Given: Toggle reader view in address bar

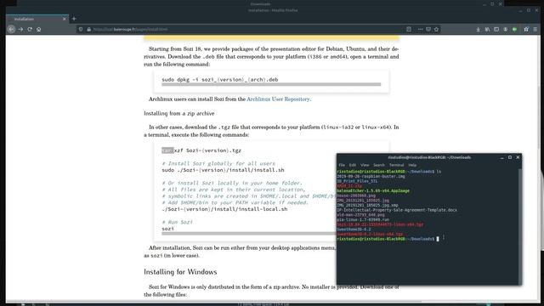Looking at the screenshot, I should [x=409, y=30].
